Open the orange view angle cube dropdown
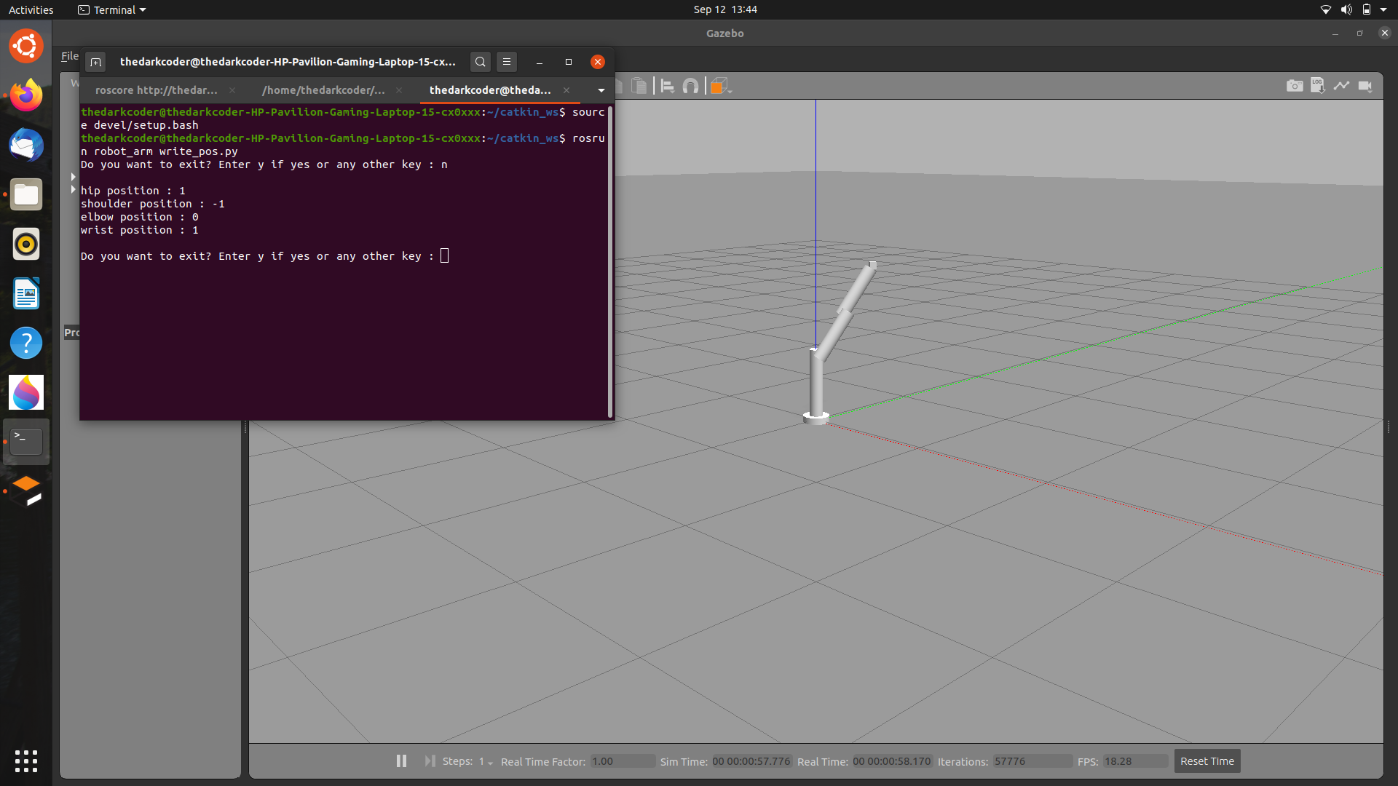The width and height of the screenshot is (1398, 786). (721, 87)
